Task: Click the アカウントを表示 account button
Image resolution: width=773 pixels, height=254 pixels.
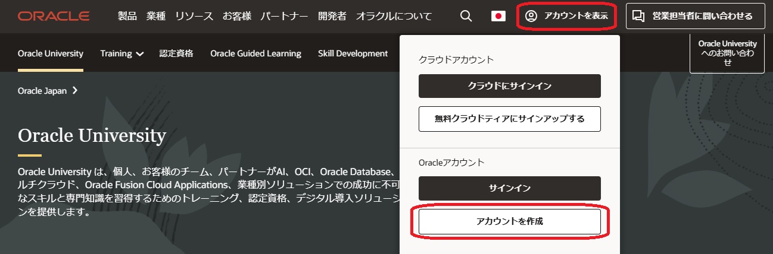Action: tap(567, 16)
